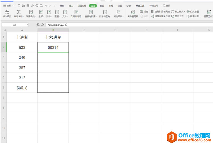Screen dimensions: 213x145
Task: Click the Name Box showing B2
Action: (15, 25)
